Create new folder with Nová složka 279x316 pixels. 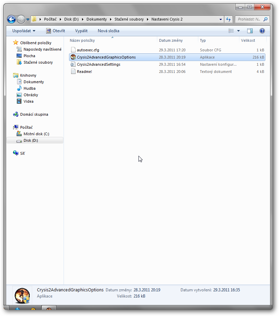click(x=108, y=31)
